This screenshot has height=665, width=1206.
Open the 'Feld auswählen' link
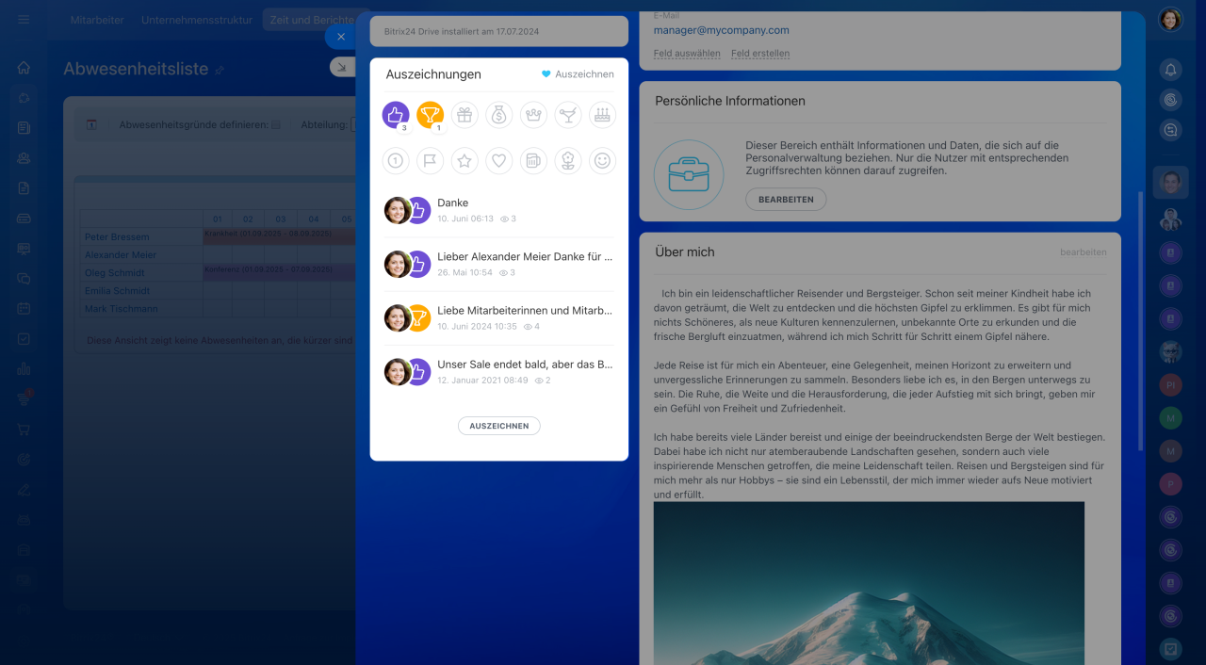686,54
